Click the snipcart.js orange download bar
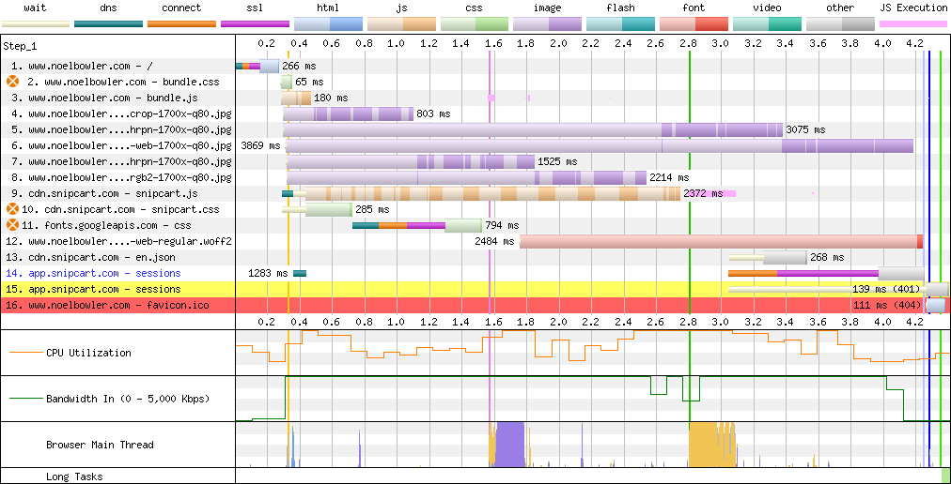This screenshot has width=951, height=484. coord(492,193)
